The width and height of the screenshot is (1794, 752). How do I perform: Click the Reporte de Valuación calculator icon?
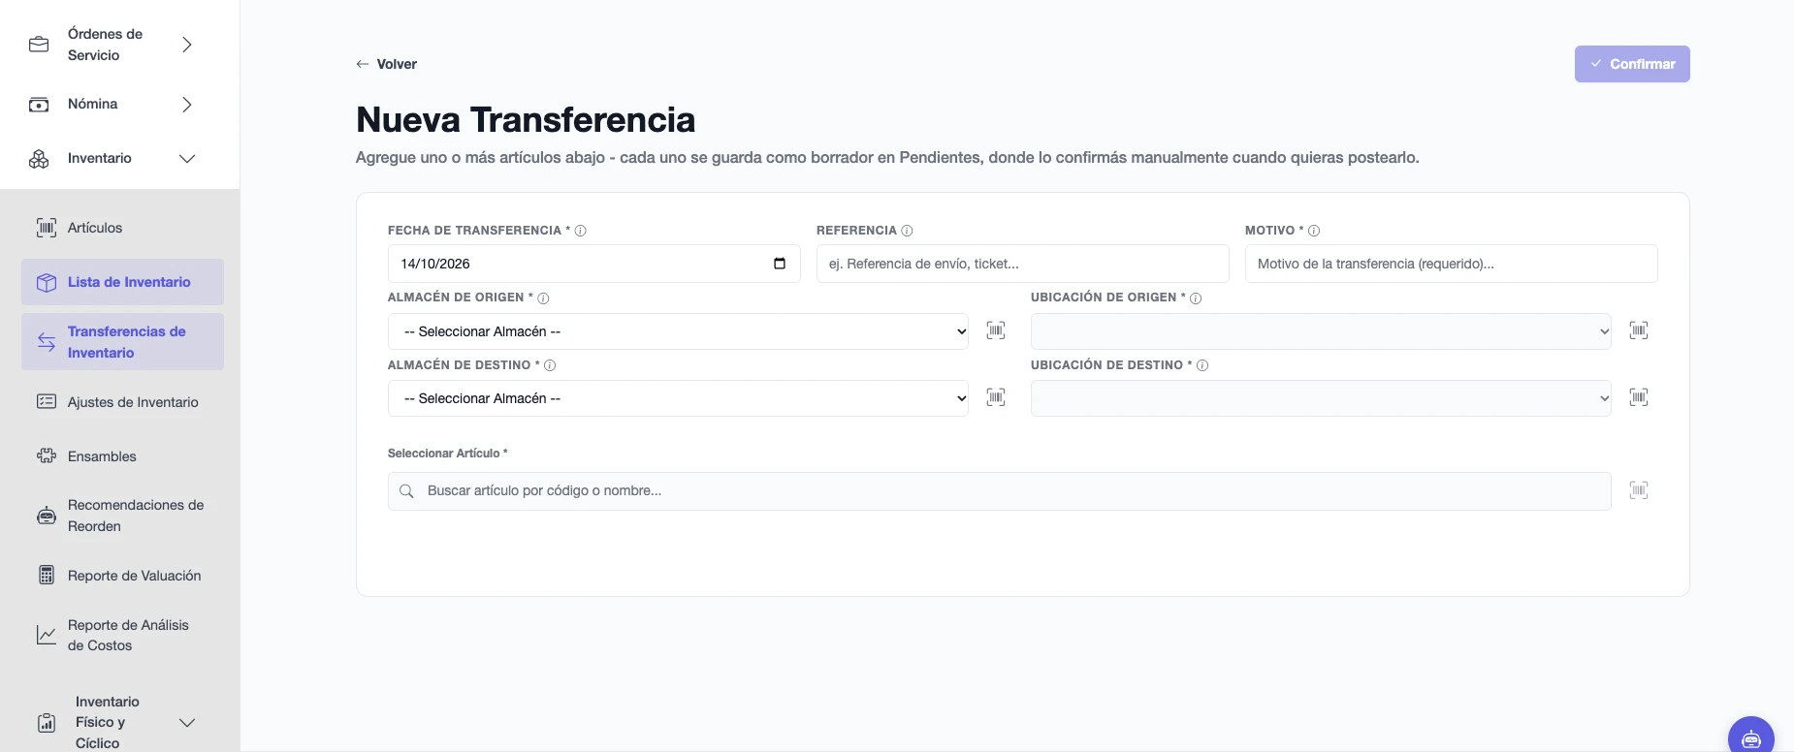[x=47, y=576]
